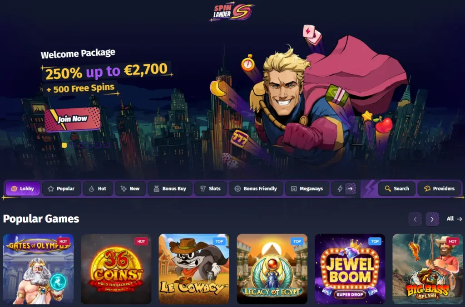Click the Spin Lander logo
Image resolution: width=465 pixels, height=307 pixels.
click(232, 12)
